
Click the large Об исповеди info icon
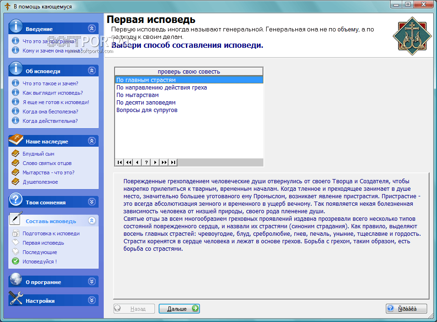coord(16,68)
